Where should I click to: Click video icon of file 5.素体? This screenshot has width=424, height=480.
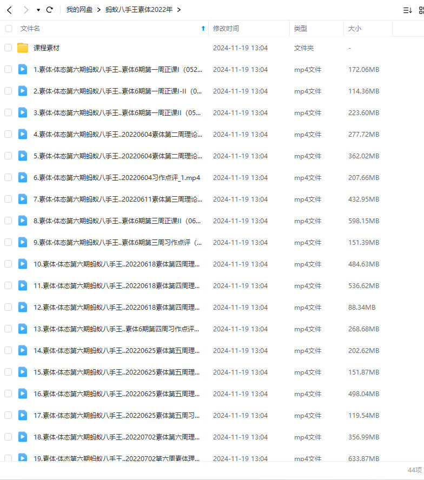(x=23, y=156)
